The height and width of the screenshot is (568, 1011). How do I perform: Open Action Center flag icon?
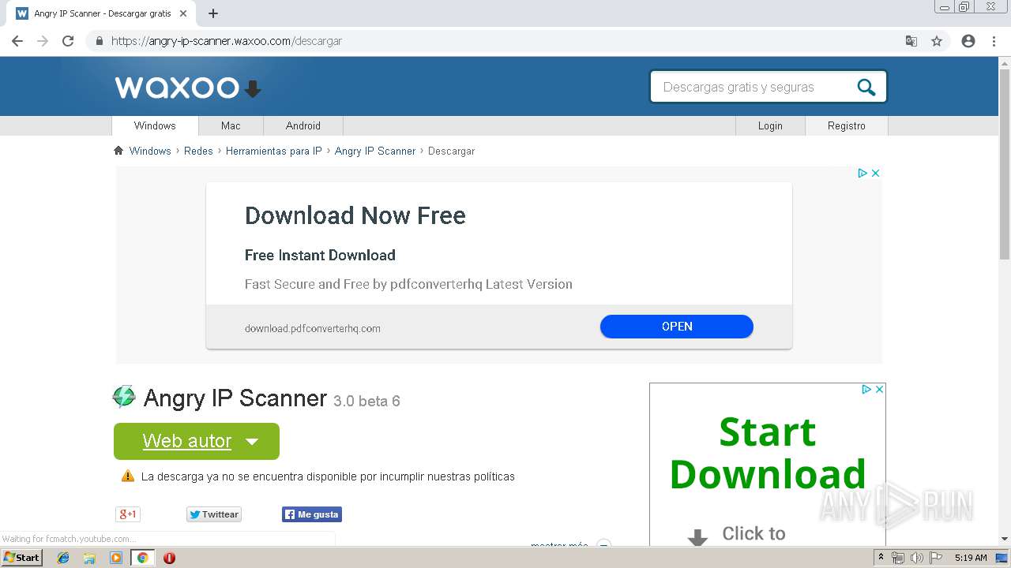[x=935, y=558]
